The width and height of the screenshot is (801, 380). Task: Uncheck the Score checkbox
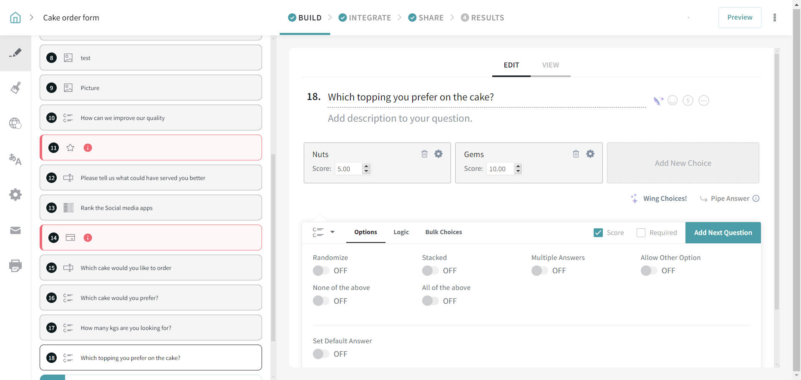coord(598,232)
